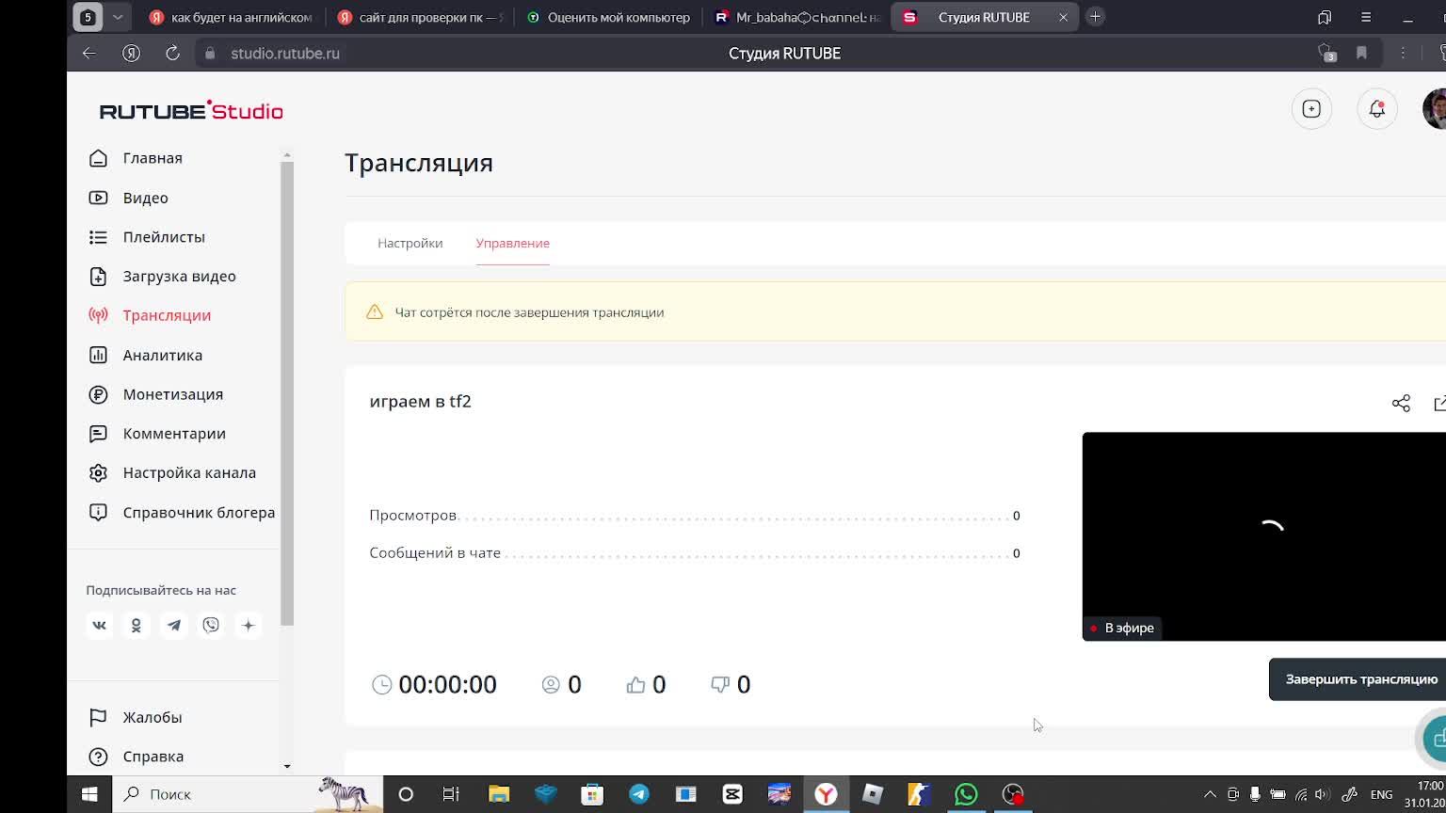
Task: Switch to Mr_babaha channel browser tab
Action: 797,17
